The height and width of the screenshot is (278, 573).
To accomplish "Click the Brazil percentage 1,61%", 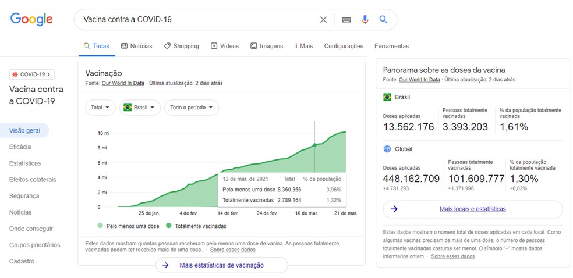I will click(514, 127).
